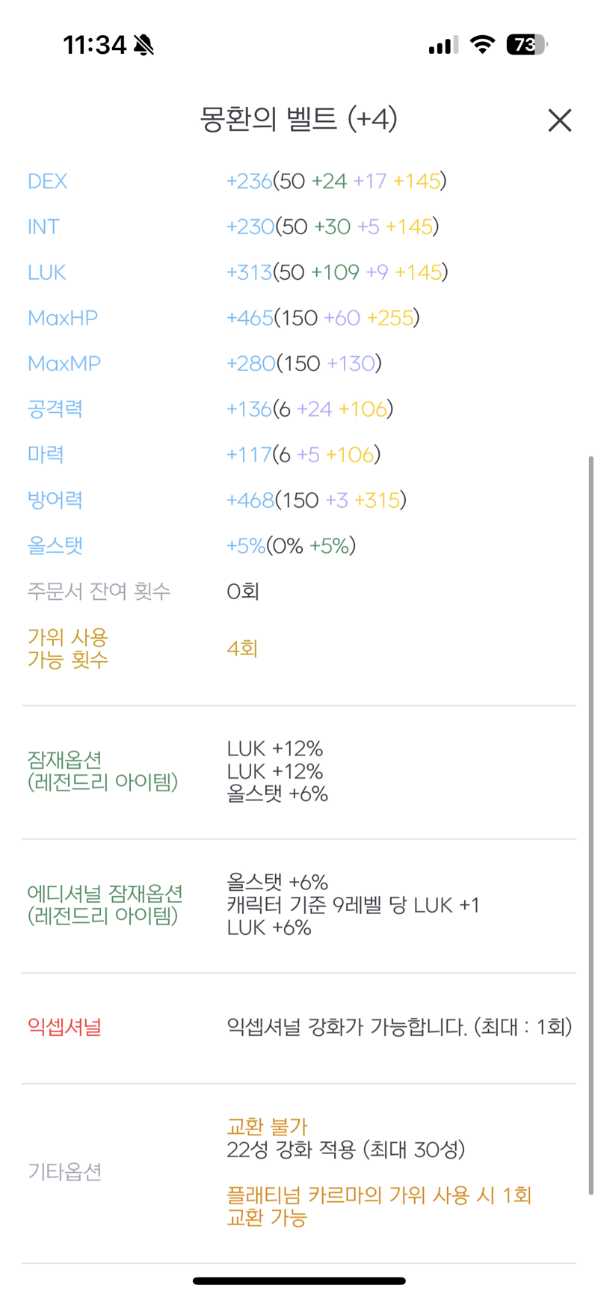Tap the 가위 사용 가능 횟수 label
The width and height of the screenshot is (598, 1297).
[68, 648]
